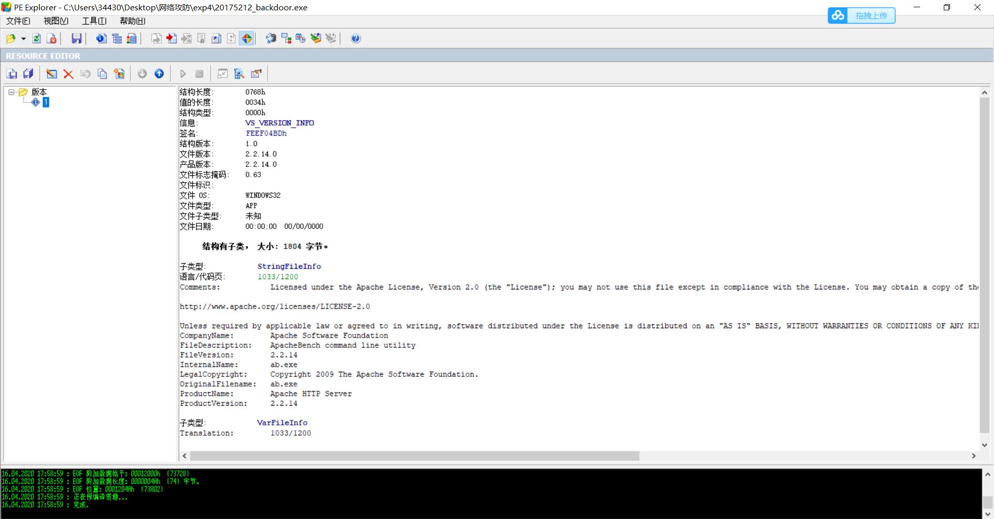Click the play triangle button
Viewport: 994px width, 519px height.
click(x=183, y=74)
